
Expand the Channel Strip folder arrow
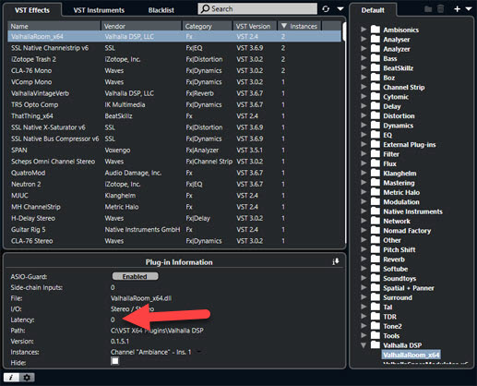click(x=364, y=87)
